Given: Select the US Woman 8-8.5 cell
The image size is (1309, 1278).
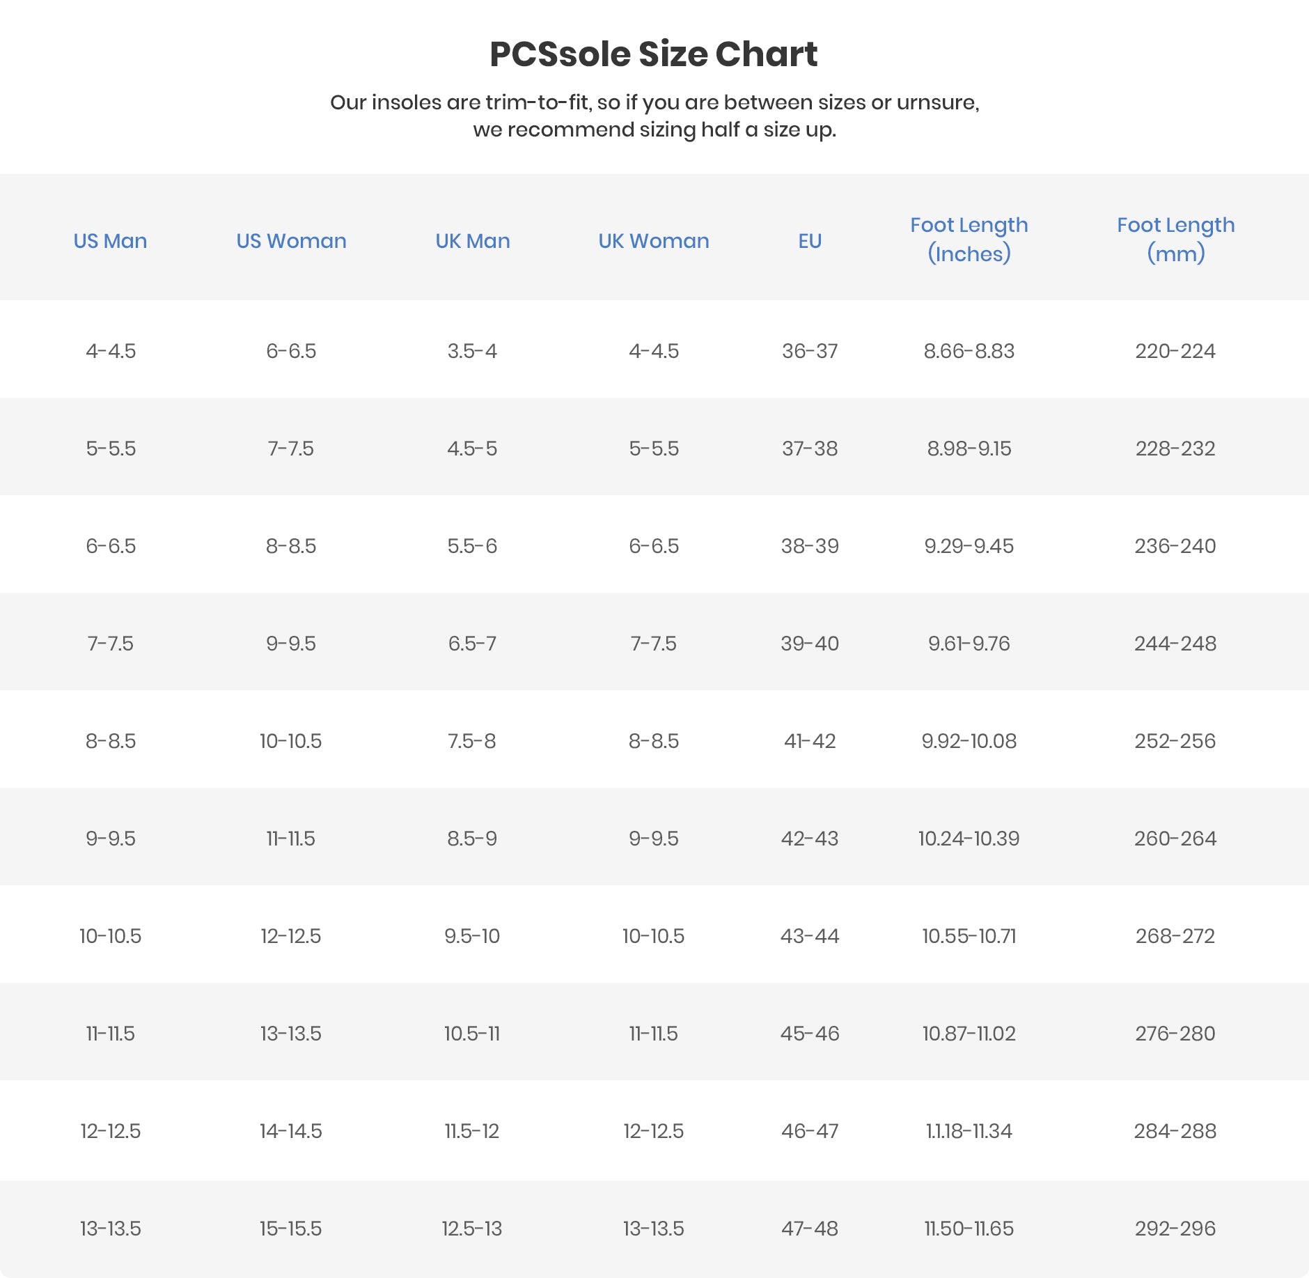Looking at the screenshot, I should pos(291,546).
